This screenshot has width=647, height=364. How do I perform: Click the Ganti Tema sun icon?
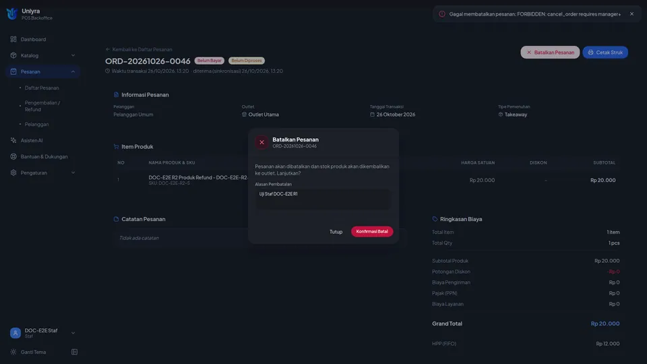pos(13,352)
